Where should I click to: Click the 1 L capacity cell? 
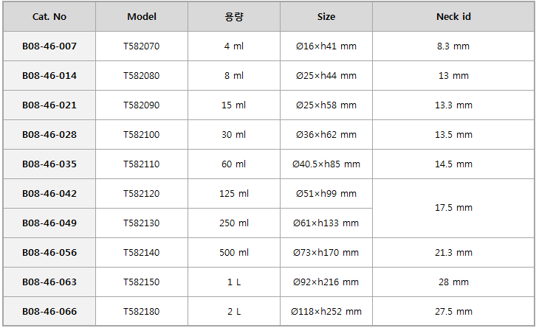(234, 282)
